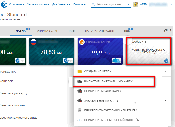Choose 'Прикрепить вашу карту'

[122, 91]
